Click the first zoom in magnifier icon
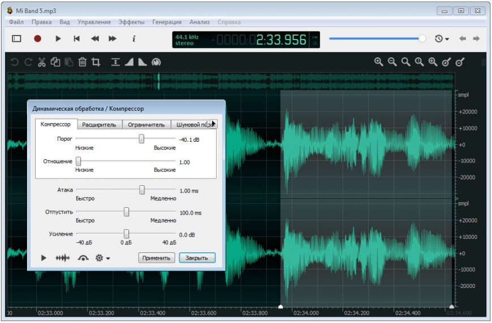Screen dimensions: 492x323 click(x=379, y=62)
